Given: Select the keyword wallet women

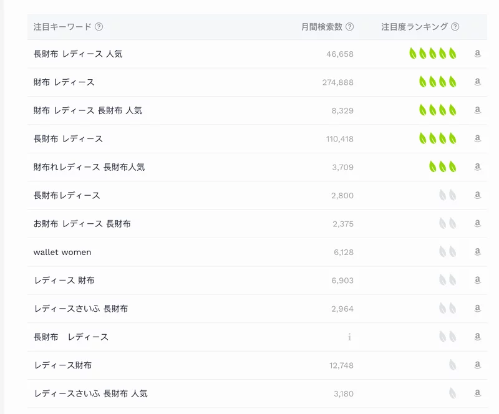Looking at the screenshot, I should [62, 252].
